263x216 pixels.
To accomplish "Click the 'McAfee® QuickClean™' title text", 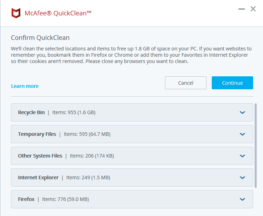I will 58,13.
